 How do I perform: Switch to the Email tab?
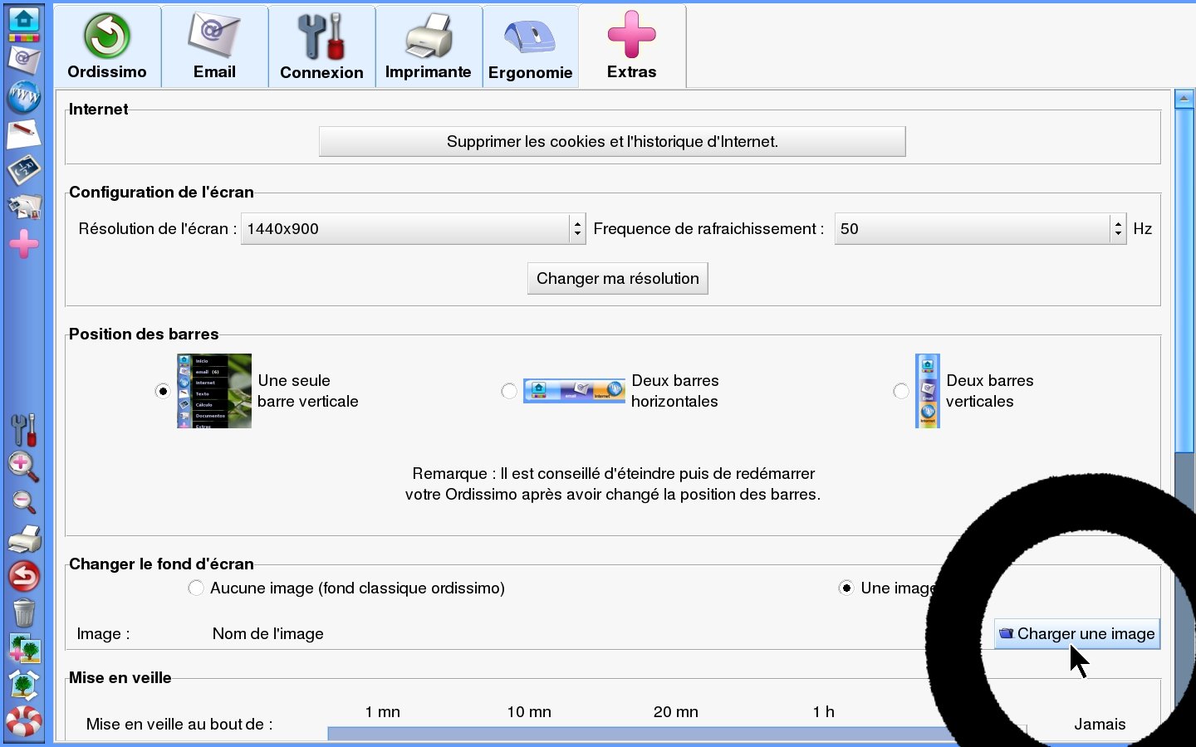214,46
